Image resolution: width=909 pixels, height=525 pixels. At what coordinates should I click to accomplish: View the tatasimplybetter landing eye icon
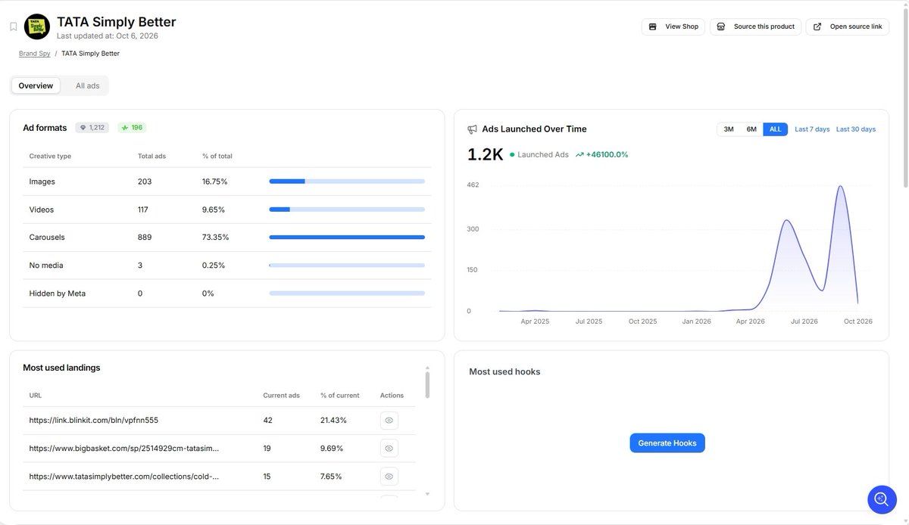[x=389, y=477]
